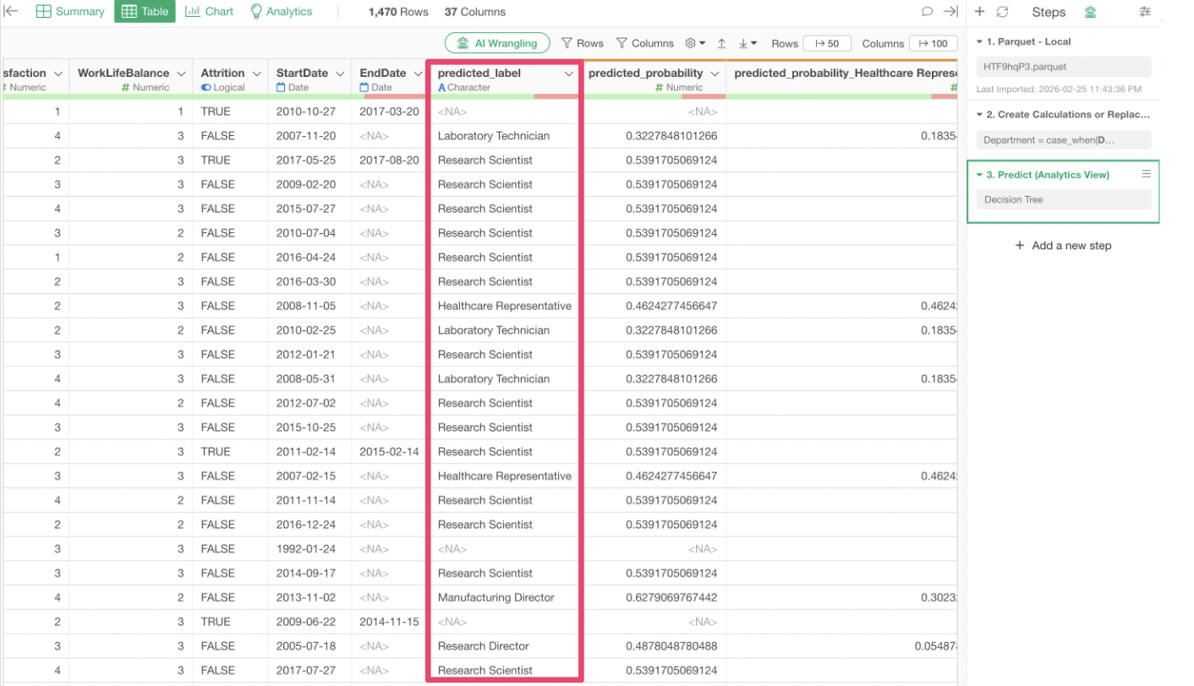Click the plus icon next to Steps header
1194x686 pixels.
click(980, 12)
